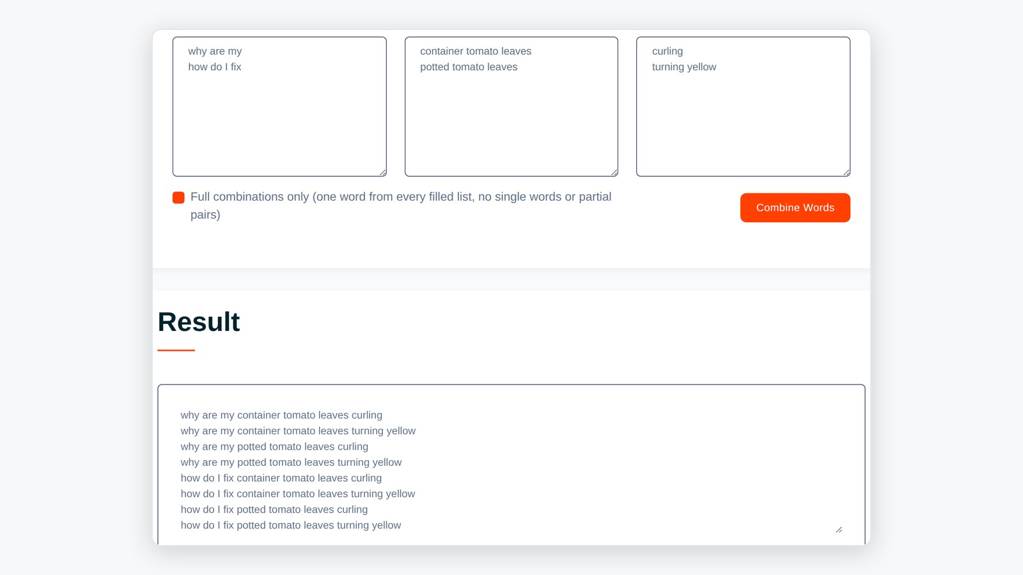
Task: Click resize handle of first word list
Action: coord(382,172)
